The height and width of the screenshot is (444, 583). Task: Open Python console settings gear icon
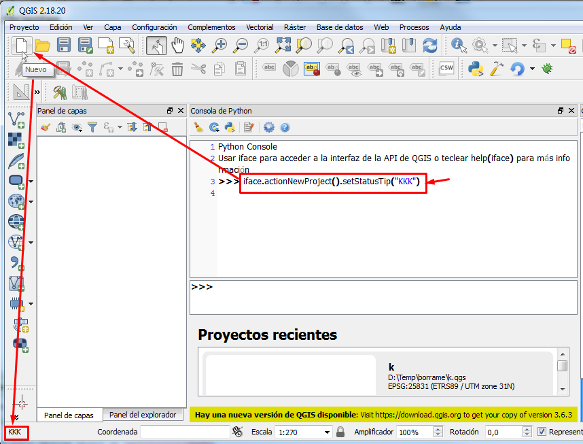(269, 127)
